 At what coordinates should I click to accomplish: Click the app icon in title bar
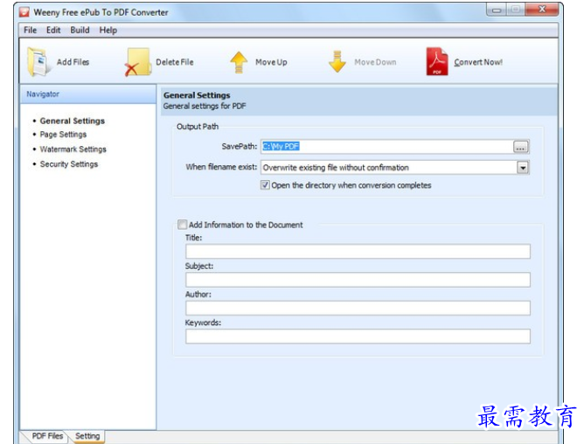[x=24, y=12]
